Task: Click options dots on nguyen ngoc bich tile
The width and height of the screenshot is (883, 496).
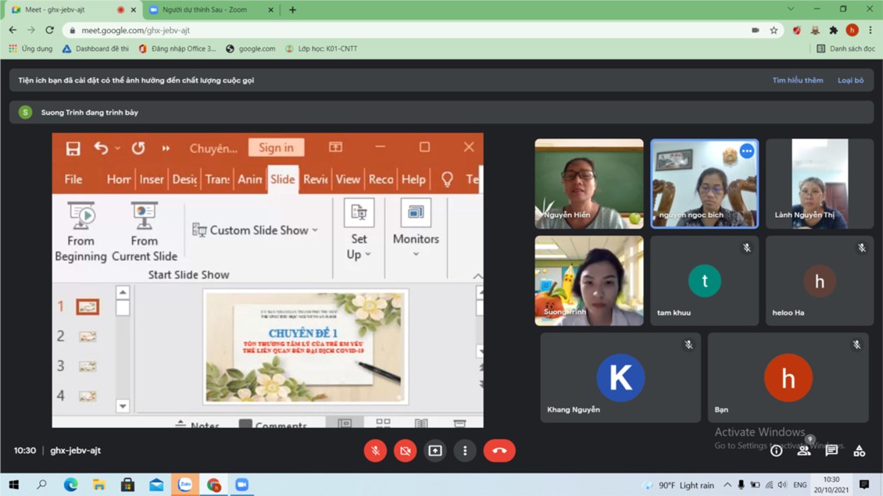Action: (747, 151)
